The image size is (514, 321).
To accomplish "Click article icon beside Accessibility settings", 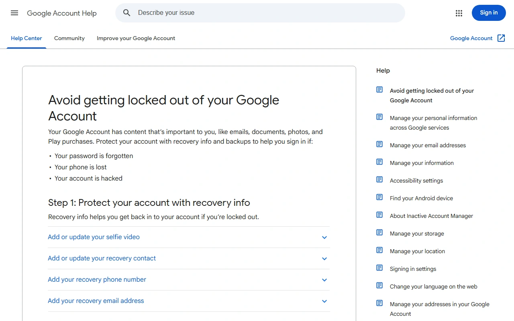I will 379,179.
